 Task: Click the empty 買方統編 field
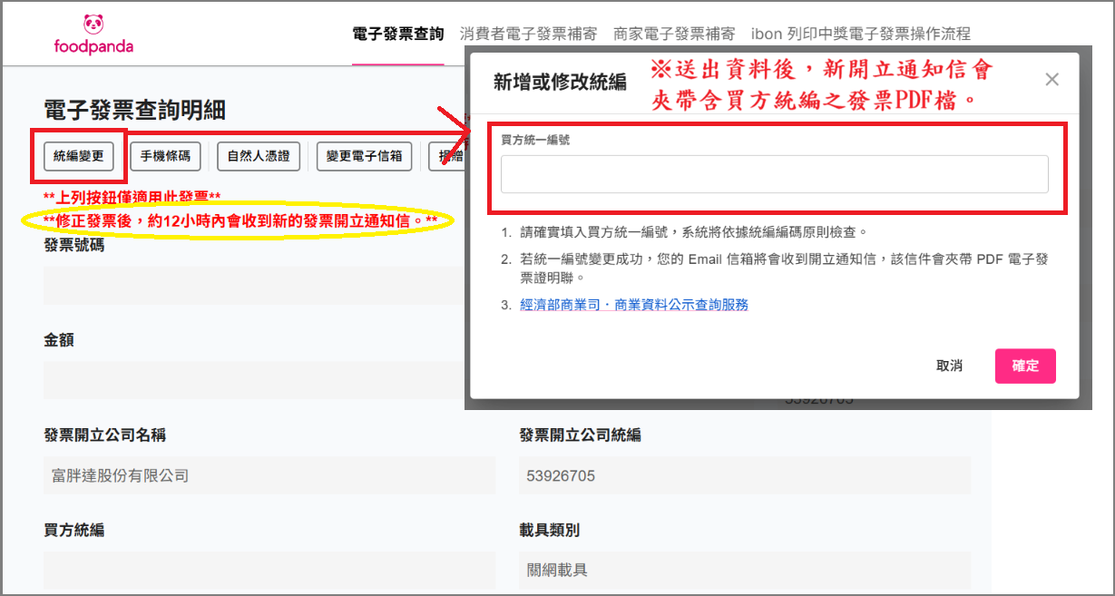pyautogui.click(x=269, y=571)
